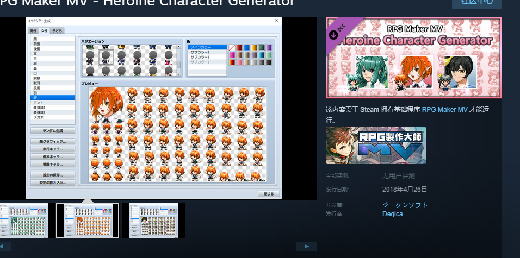
Task: Pick the red color swatch
Action: [x=239, y=48]
